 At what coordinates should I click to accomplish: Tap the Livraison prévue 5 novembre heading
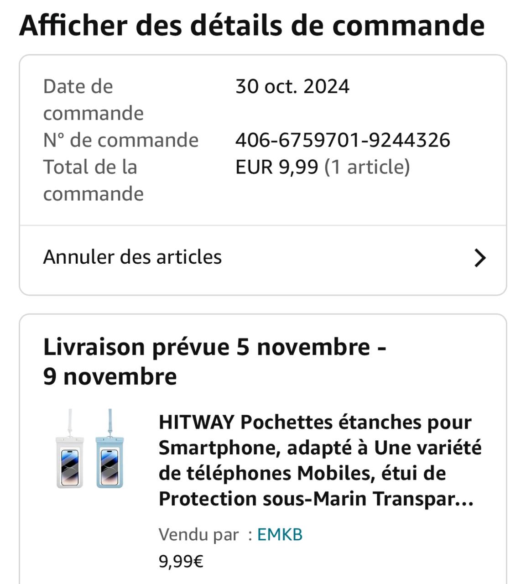click(x=214, y=347)
